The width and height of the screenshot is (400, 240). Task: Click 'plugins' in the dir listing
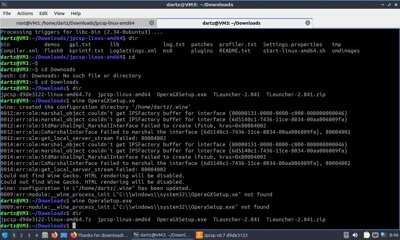[x=202, y=51]
